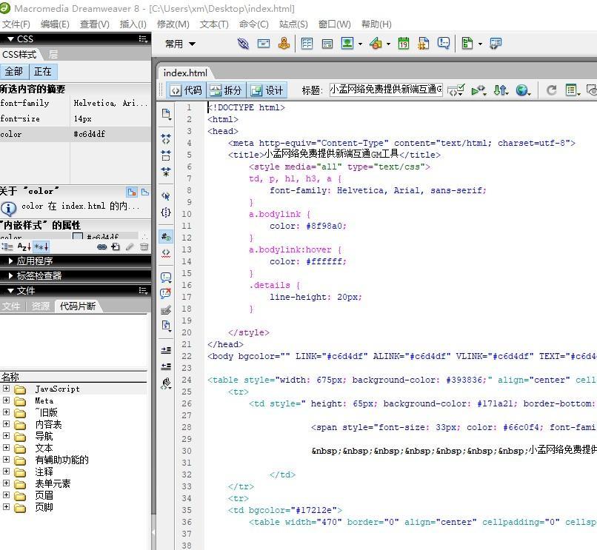
Task: Click the color property swatch
Action: tap(78, 238)
